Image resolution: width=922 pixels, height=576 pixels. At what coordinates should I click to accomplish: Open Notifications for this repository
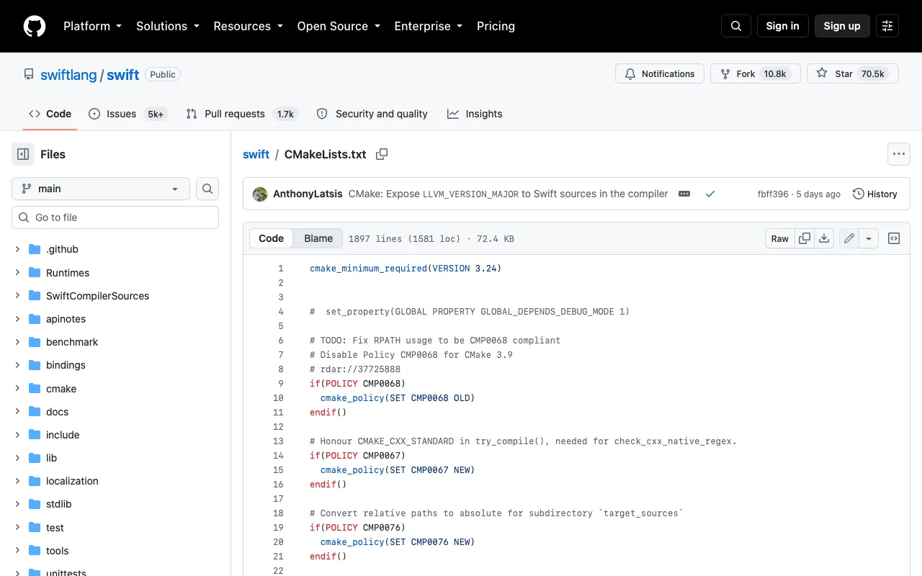[660, 73]
